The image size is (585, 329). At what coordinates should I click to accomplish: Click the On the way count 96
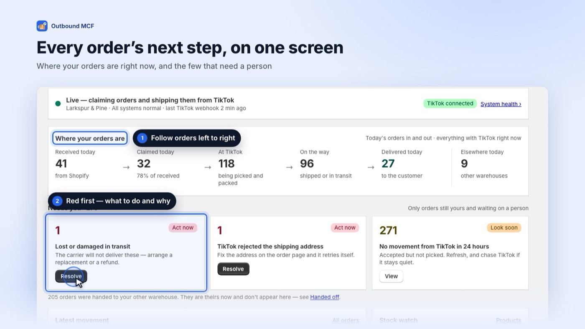tap(307, 163)
